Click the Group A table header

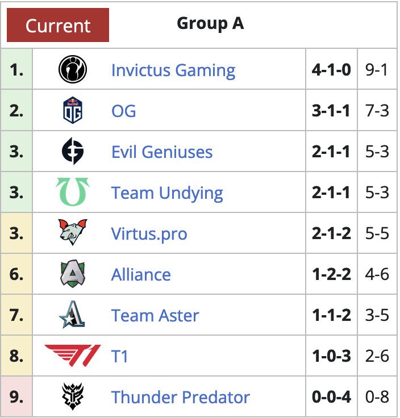tap(210, 24)
